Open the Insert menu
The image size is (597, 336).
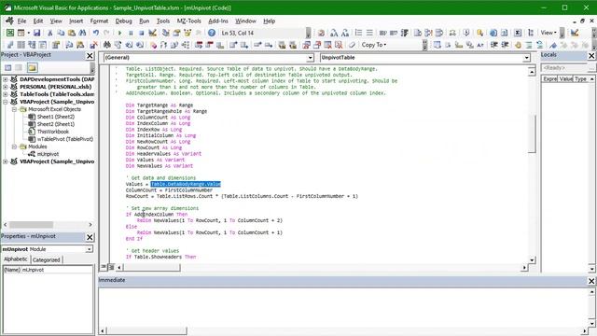tap(76, 21)
